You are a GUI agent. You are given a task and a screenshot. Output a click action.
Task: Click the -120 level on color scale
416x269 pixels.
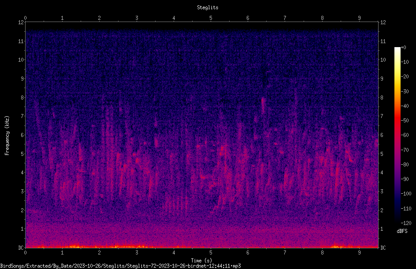click(x=406, y=223)
